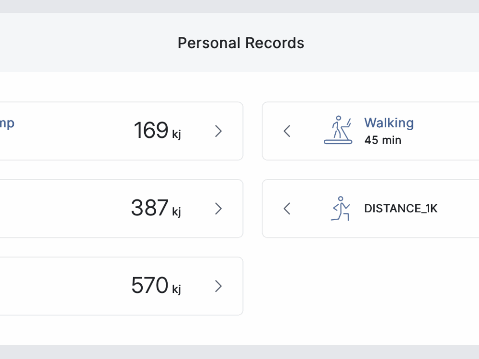The height and width of the screenshot is (359, 479).
Task: Open the 570 kj record via right arrow
Action: (x=218, y=286)
